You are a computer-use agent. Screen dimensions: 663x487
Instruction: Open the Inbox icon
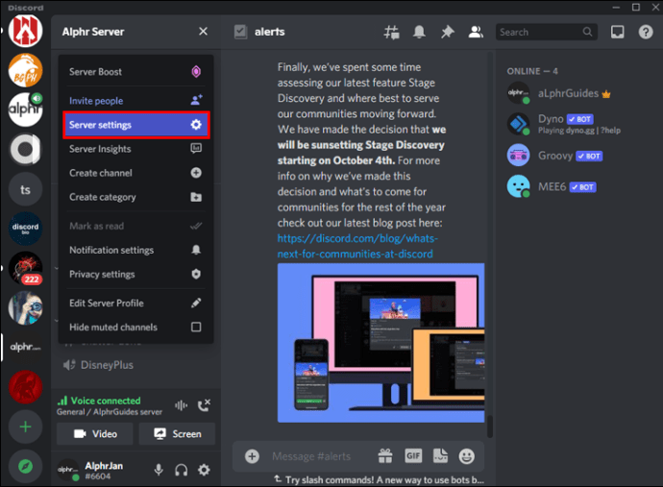618,32
